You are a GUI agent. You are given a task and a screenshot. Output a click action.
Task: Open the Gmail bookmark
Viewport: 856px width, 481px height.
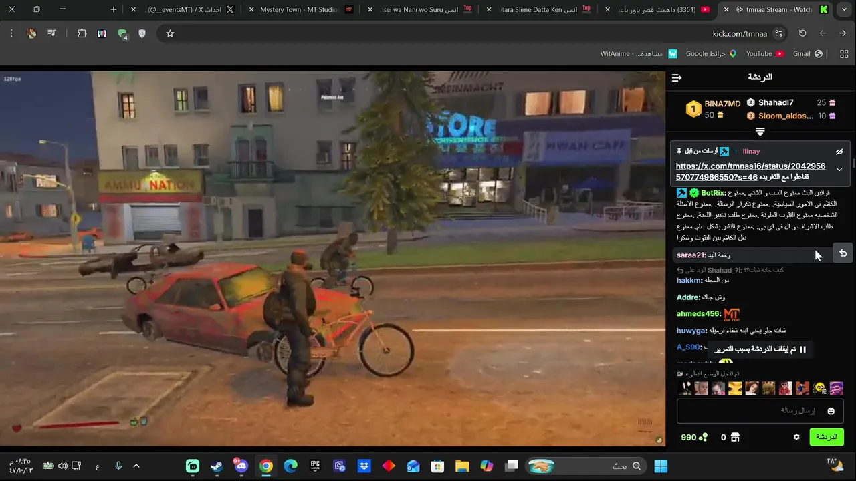(807, 53)
